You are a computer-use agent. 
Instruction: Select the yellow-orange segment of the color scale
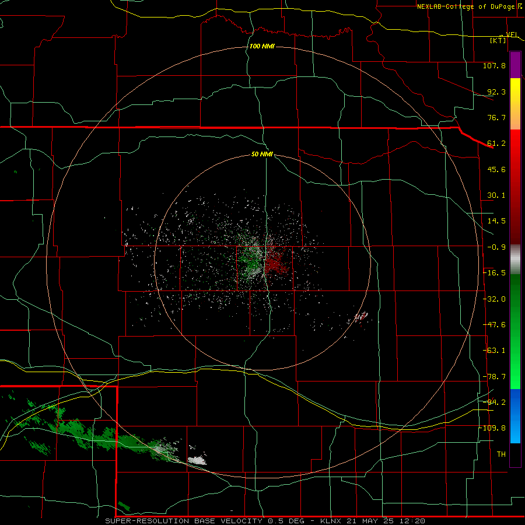coord(515,104)
